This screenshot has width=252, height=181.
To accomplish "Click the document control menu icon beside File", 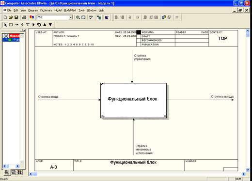I will (x=4, y=10).
